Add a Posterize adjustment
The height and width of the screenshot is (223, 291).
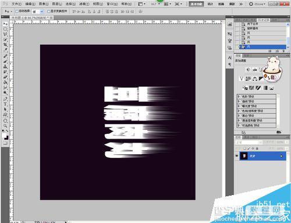pyautogui.click(x=251, y=88)
